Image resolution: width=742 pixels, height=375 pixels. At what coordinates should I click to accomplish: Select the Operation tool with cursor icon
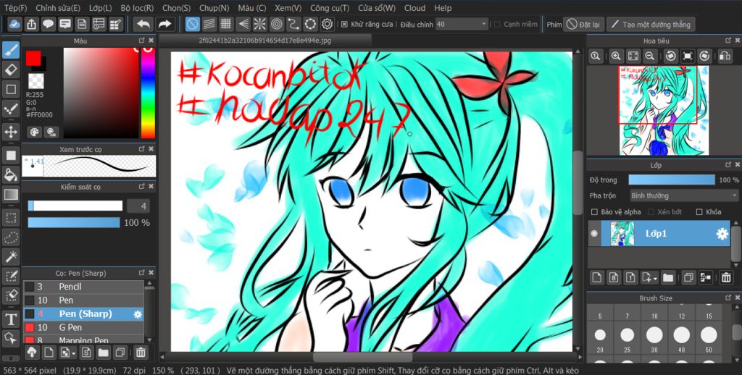(10, 337)
